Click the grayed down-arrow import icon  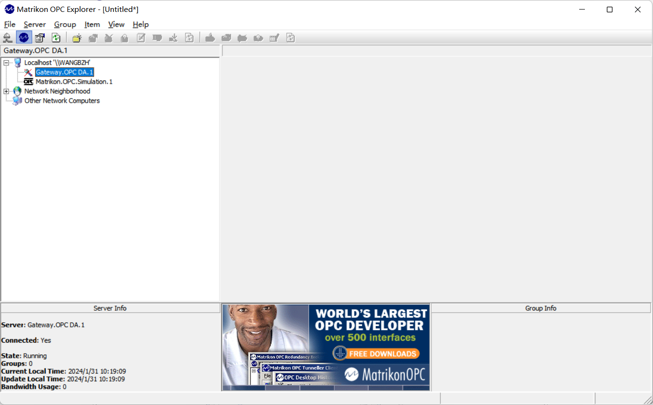click(173, 38)
